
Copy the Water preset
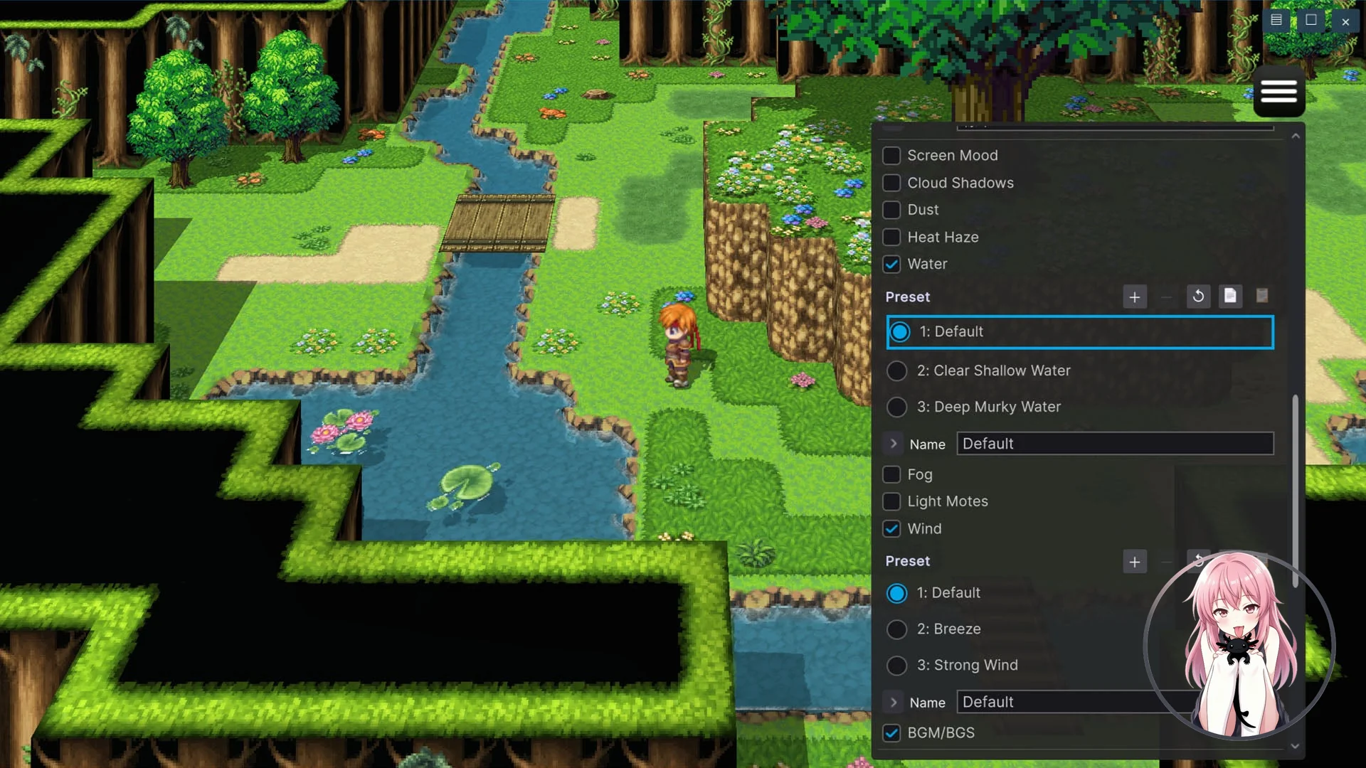[x=1230, y=297]
